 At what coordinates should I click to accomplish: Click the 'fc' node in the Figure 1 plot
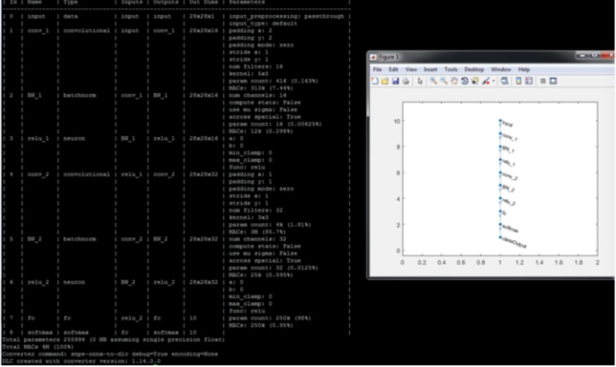500,211
